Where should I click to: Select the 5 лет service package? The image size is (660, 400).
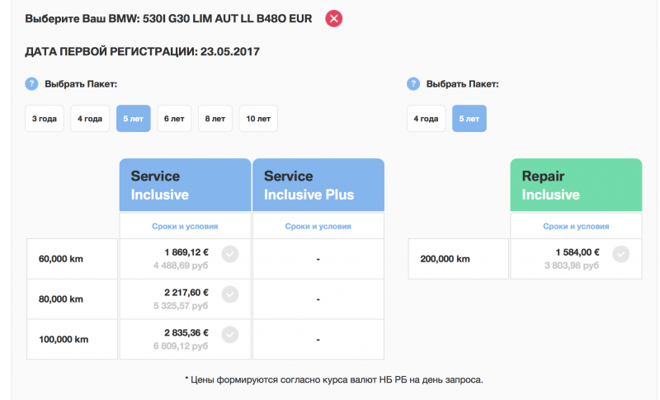pos(133,119)
